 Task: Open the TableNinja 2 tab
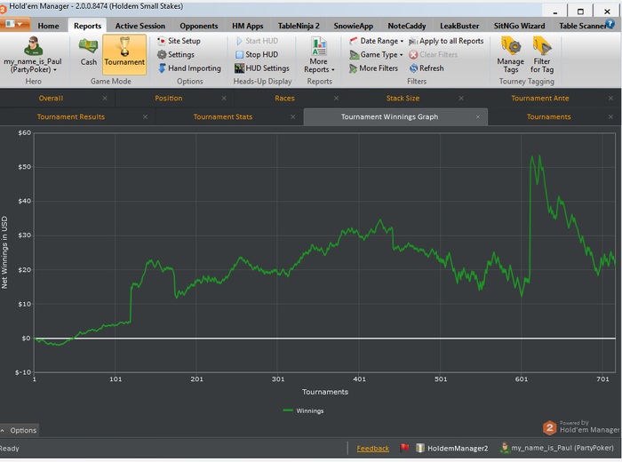click(299, 26)
